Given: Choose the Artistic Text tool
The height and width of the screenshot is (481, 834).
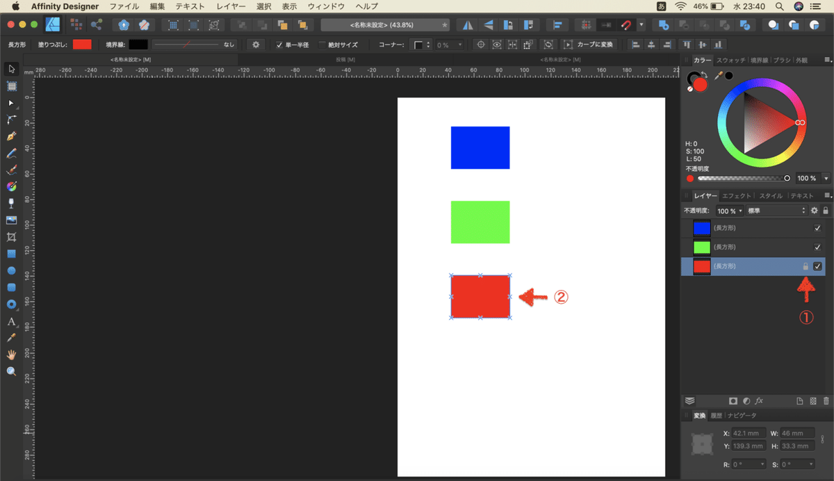Looking at the screenshot, I should pos(12,321).
